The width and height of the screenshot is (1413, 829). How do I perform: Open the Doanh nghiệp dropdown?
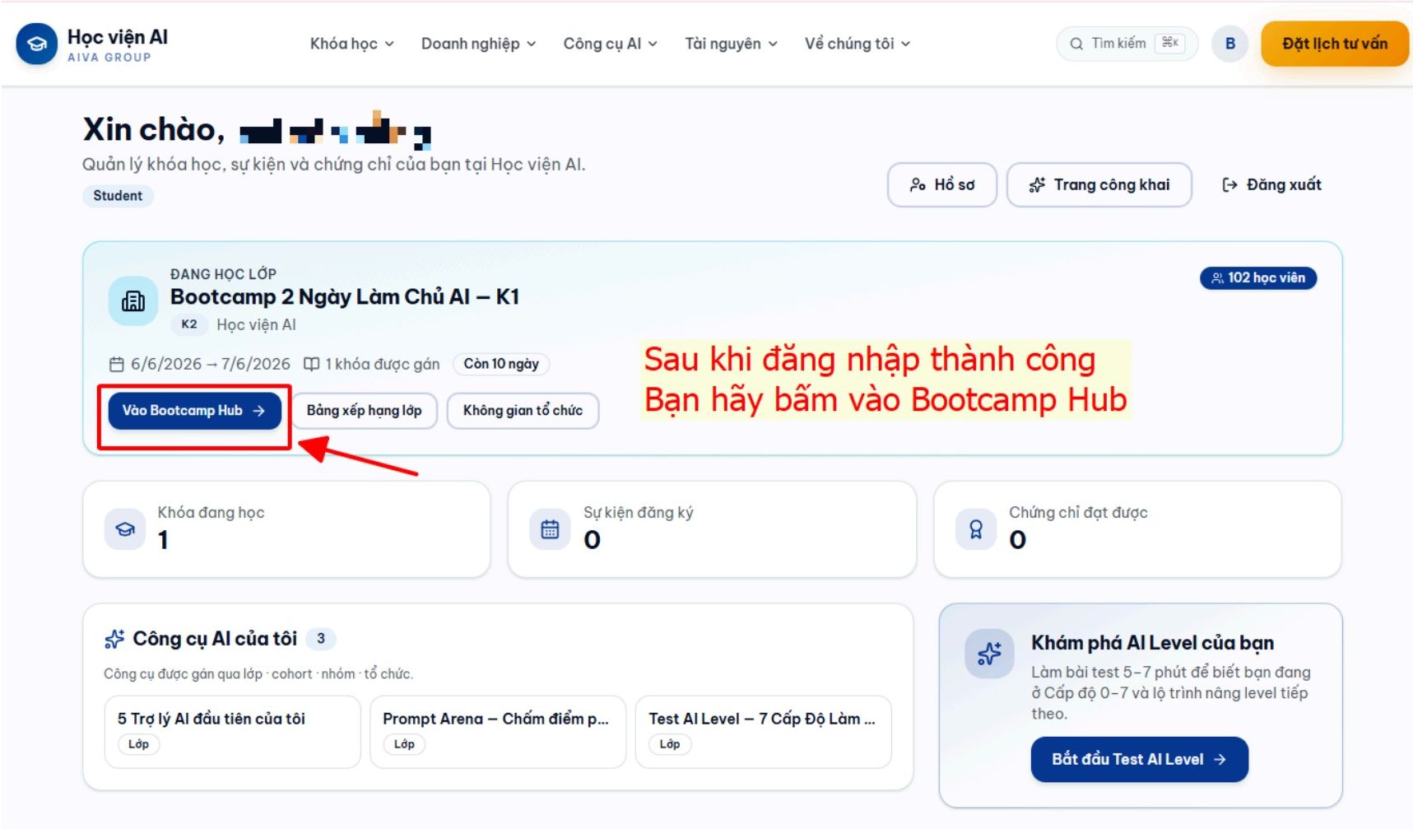(478, 44)
